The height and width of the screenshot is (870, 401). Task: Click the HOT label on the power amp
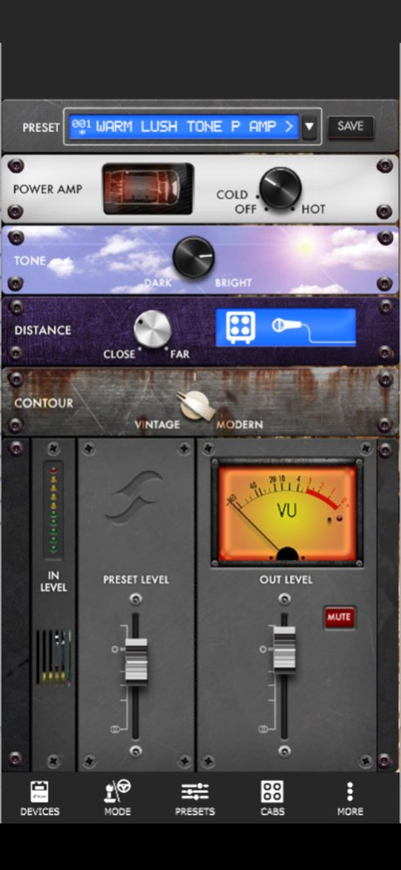314,210
